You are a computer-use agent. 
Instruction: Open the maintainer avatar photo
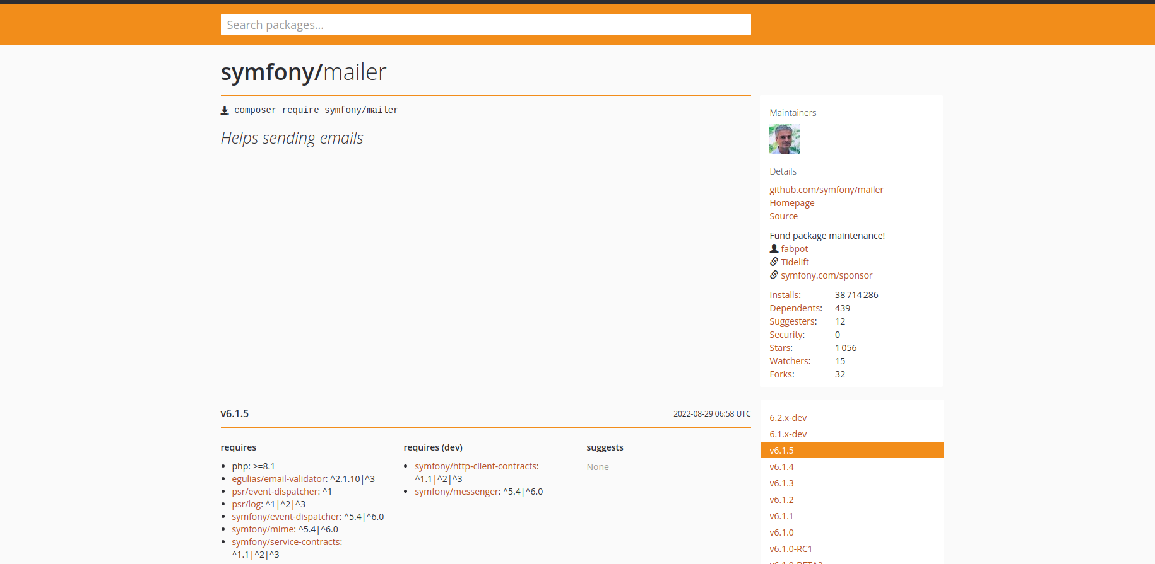(785, 139)
